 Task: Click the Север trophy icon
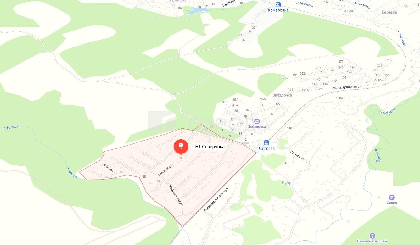392,198
